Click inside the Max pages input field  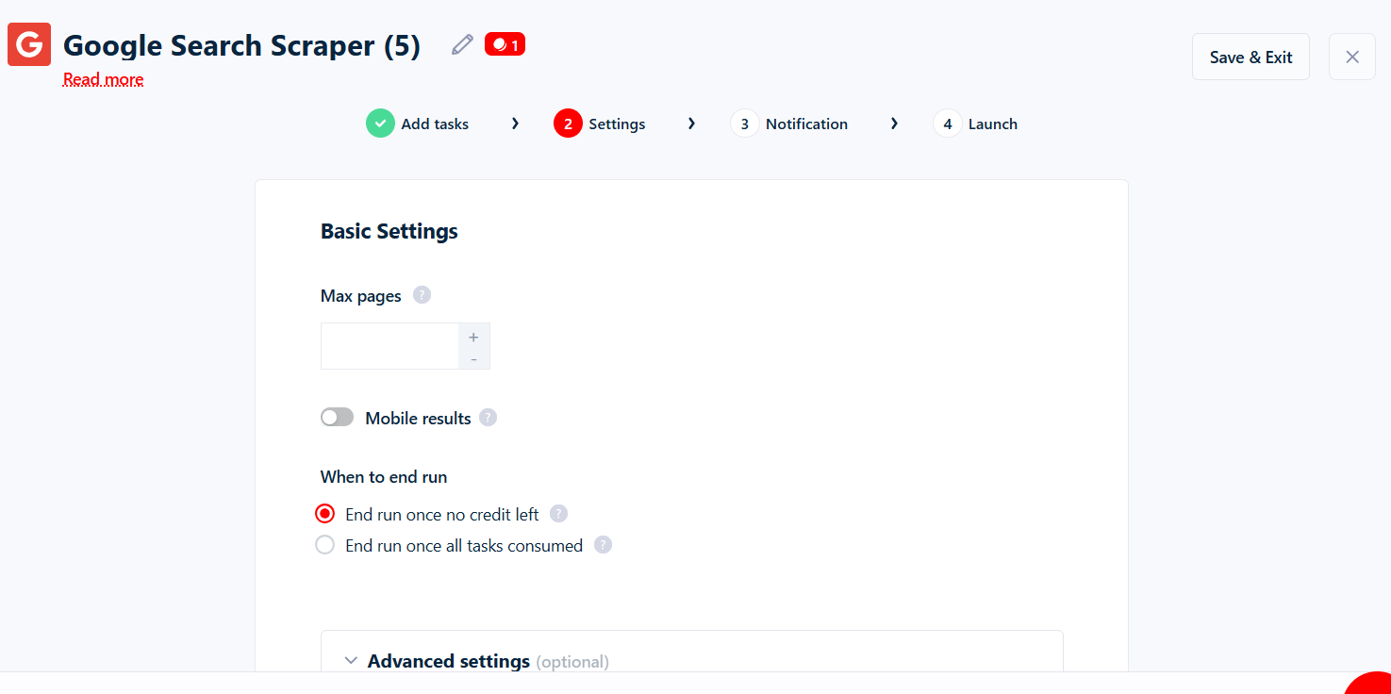(x=389, y=345)
